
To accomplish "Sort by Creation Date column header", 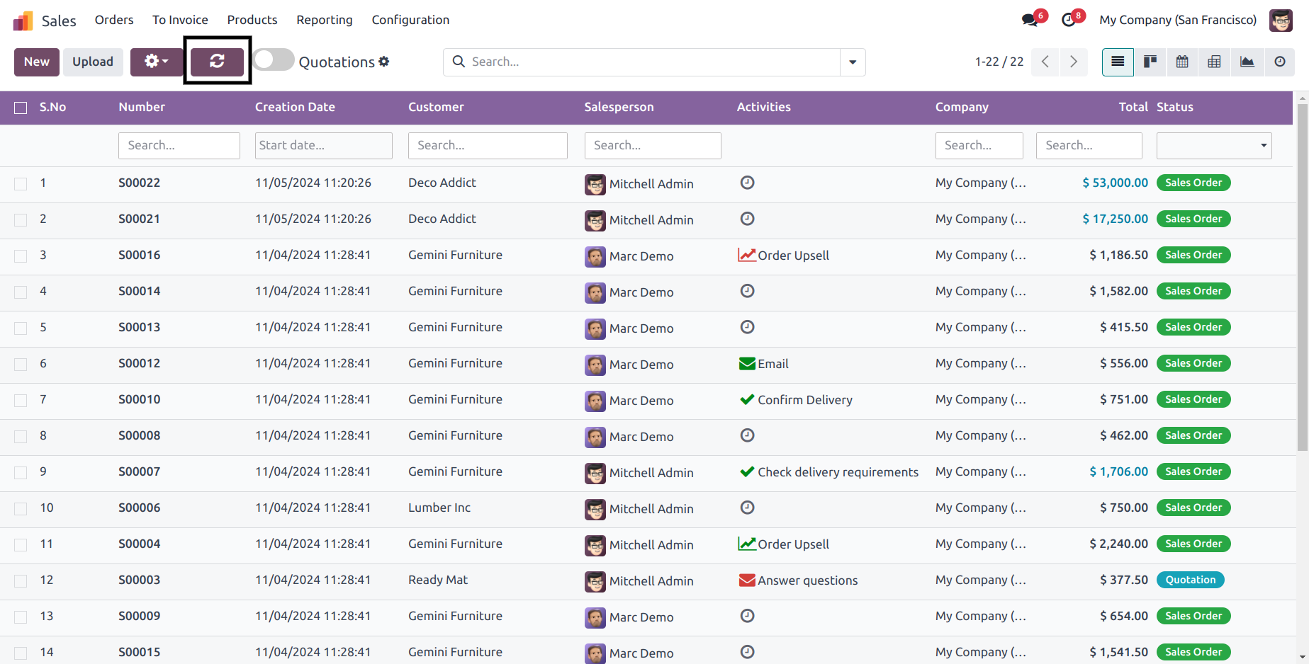I will point(295,107).
